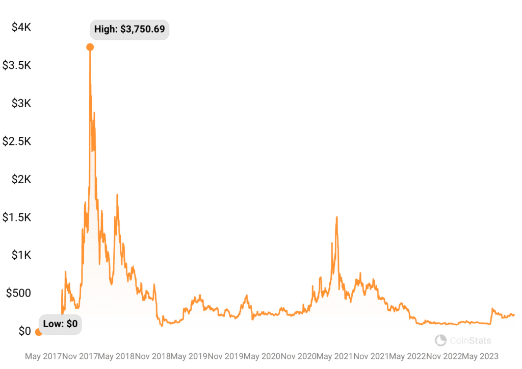This screenshot has width=522, height=369.
Task: Select the May 2018 x-axis label
Action: click(x=116, y=356)
